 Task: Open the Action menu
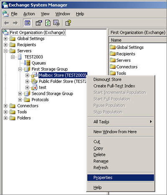(x=29, y=14)
